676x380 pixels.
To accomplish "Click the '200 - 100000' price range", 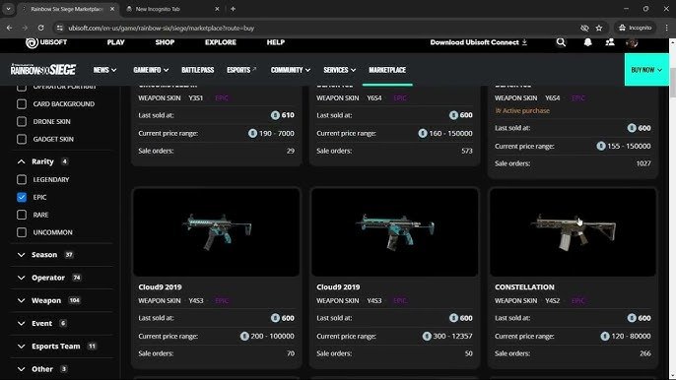I will pyautogui.click(x=272, y=336).
